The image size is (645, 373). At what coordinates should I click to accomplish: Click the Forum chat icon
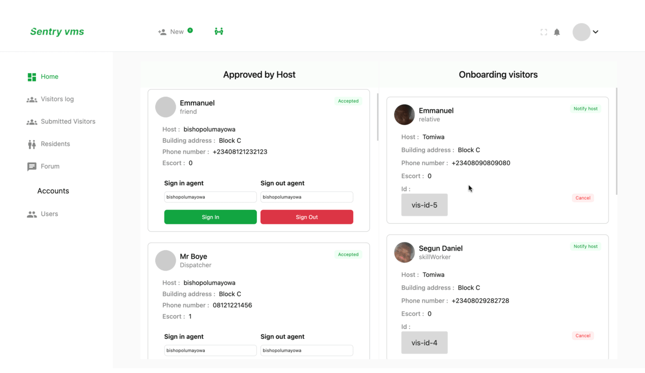(x=32, y=166)
